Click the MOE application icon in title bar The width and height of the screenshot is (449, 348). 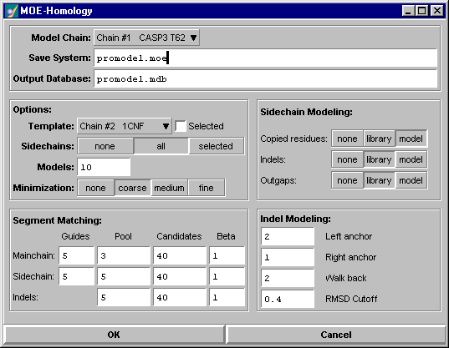(12, 11)
